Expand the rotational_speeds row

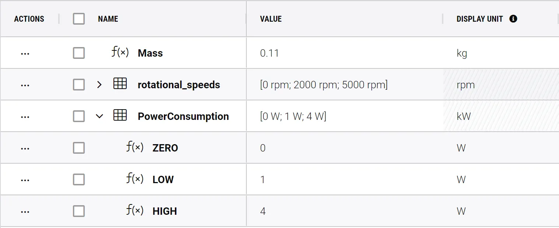click(x=99, y=85)
